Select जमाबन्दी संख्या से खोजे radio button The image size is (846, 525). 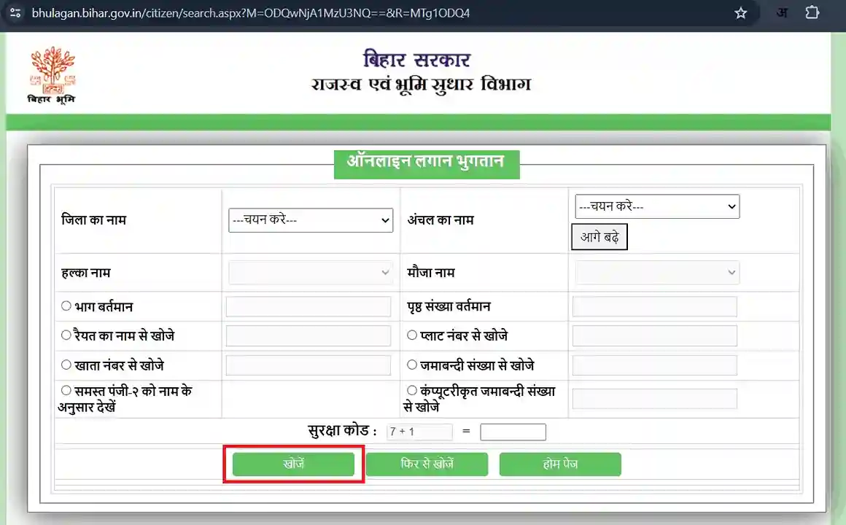coord(412,365)
